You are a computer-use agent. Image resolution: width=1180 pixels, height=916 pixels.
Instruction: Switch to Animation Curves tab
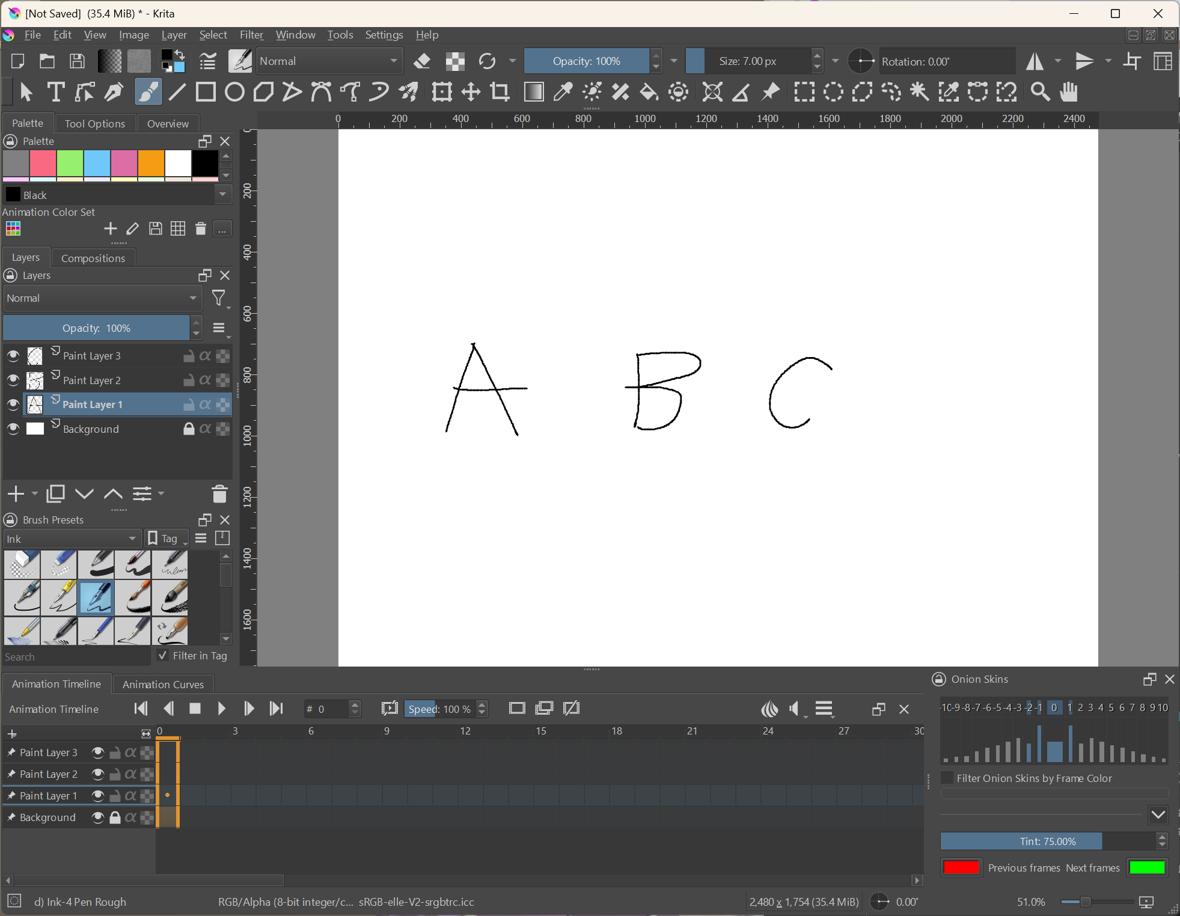(x=163, y=684)
